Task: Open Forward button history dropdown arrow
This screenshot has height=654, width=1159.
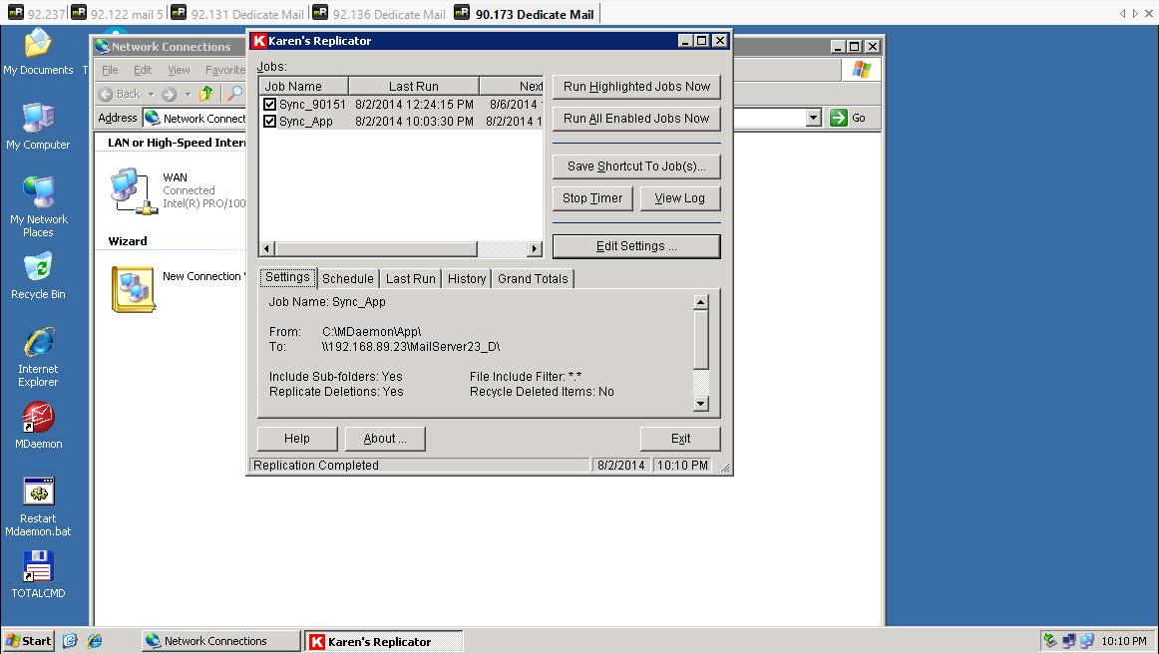Action: [187, 94]
